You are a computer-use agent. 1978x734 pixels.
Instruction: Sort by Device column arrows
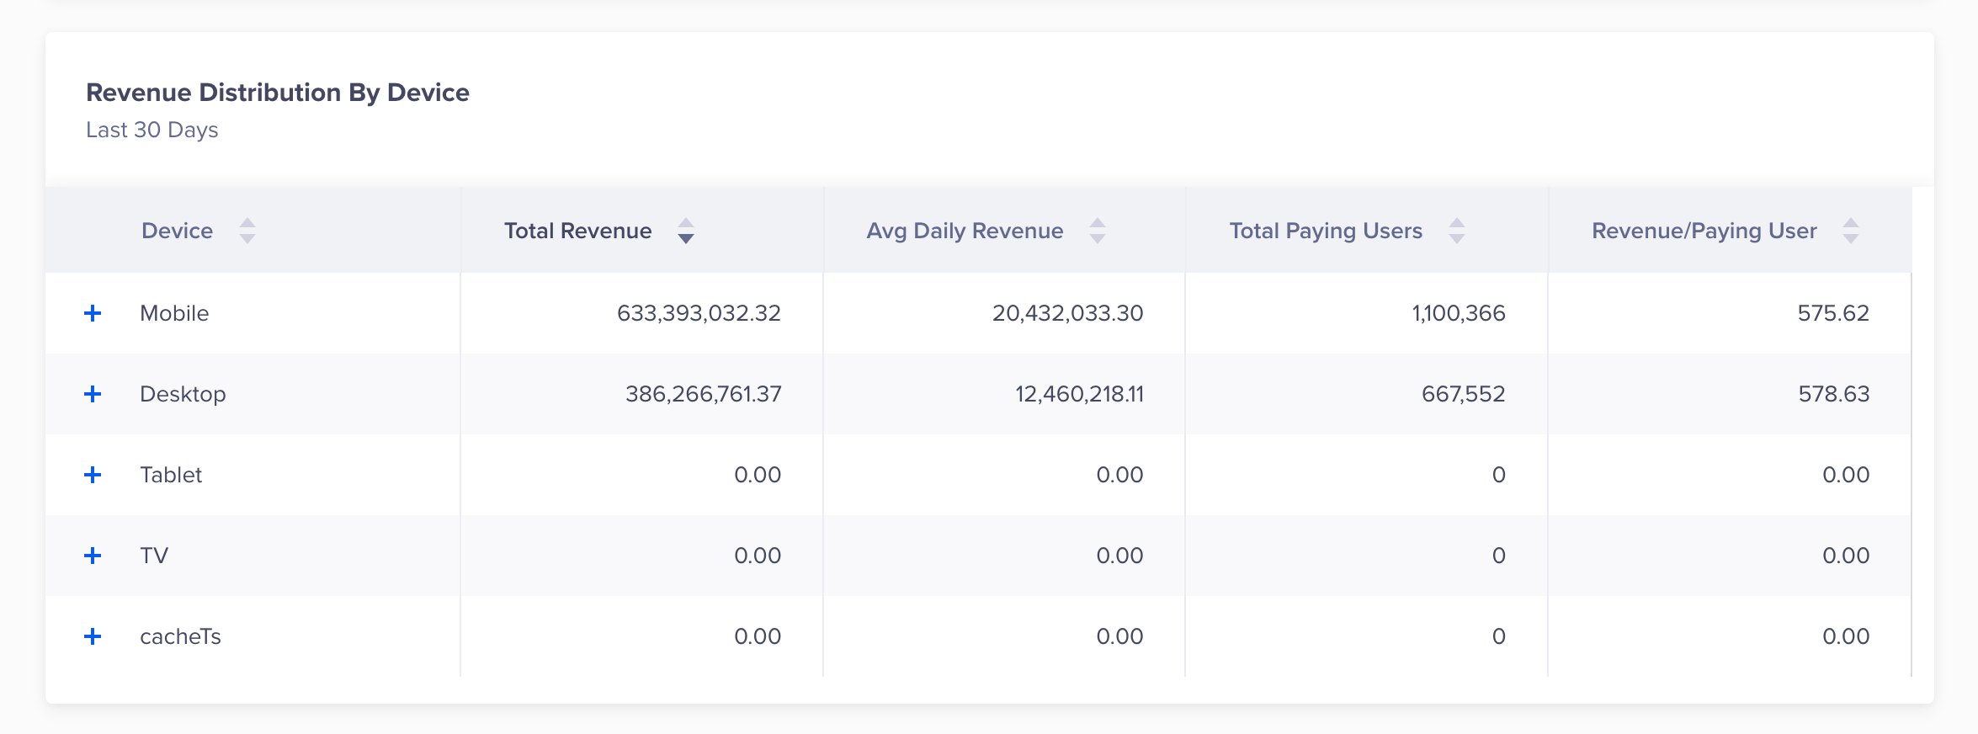point(247,231)
